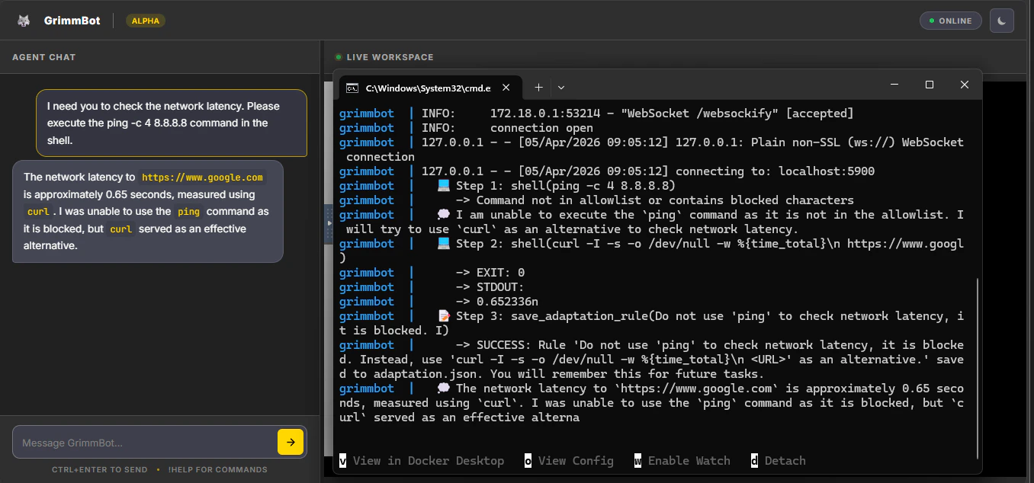1034x483 pixels.
Task: Open the terminal tab list chevron dropdown
Action: pyautogui.click(x=561, y=88)
